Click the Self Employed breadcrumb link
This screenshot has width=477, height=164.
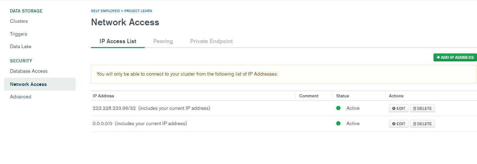click(105, 11)
